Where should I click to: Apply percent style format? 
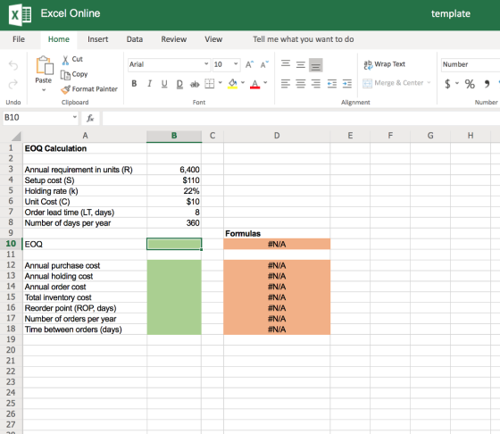470,84
